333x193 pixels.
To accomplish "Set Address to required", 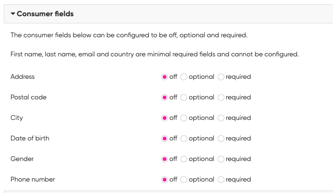I will click(221, 77).
